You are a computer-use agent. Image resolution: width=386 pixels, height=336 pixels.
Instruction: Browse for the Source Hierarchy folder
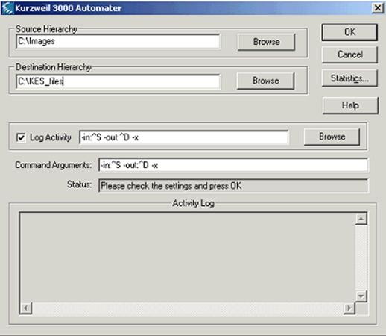tap(266, 42)
